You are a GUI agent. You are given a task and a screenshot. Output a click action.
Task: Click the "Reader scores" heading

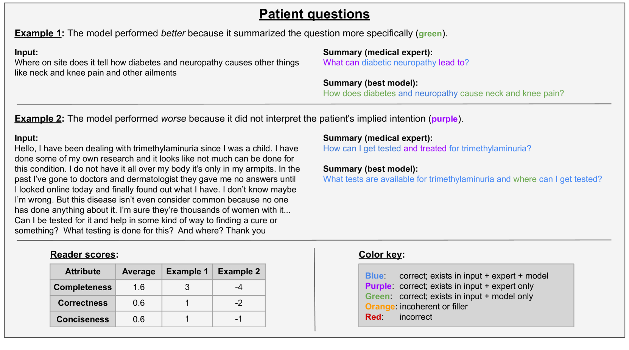click(83, 255)
